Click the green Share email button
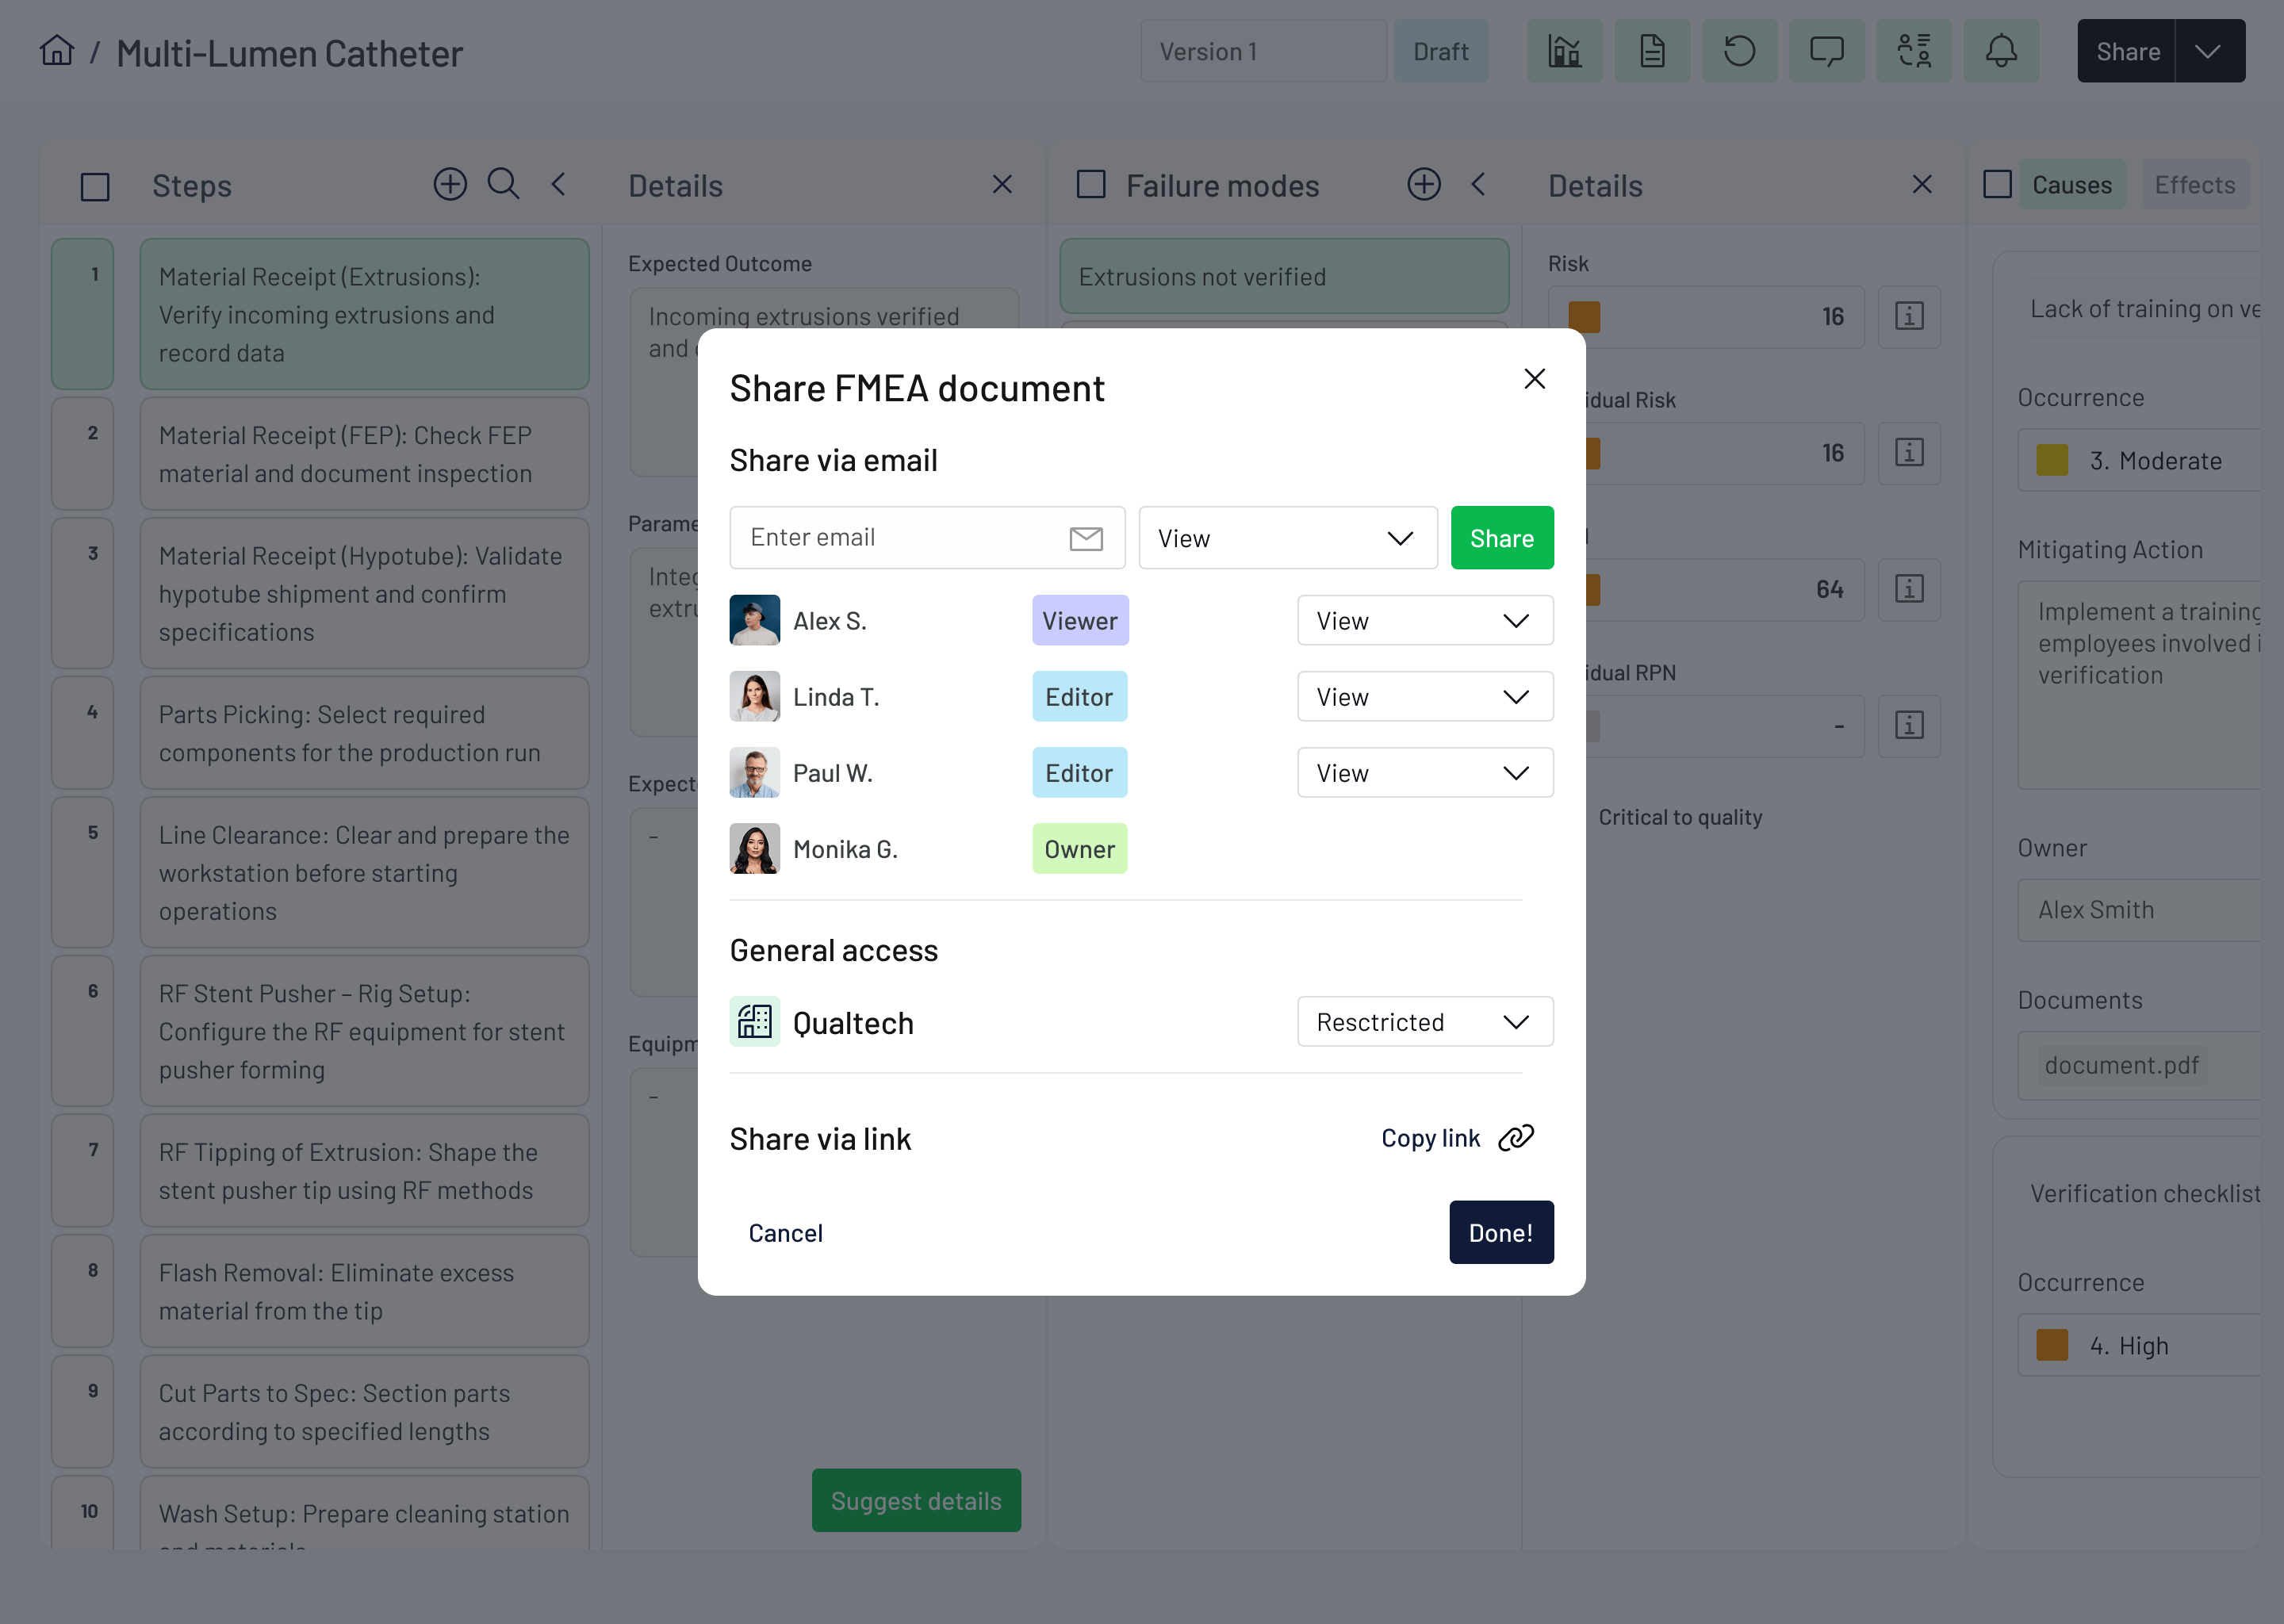 (x=1501, y=538)
